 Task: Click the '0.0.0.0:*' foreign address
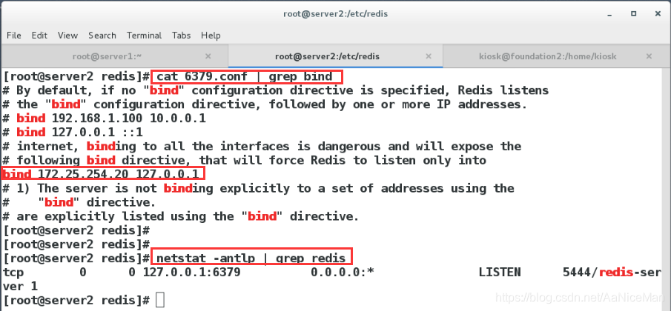coord(343,272)
